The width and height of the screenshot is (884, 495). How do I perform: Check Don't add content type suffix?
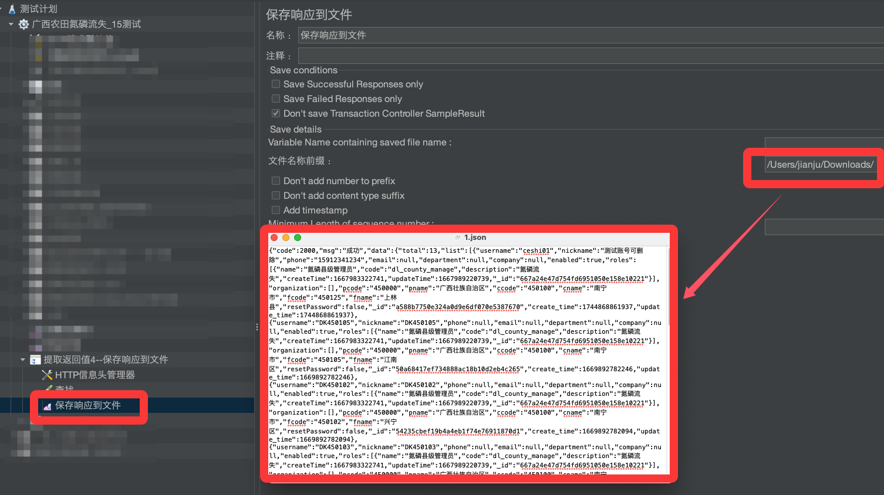coord(276,195)
